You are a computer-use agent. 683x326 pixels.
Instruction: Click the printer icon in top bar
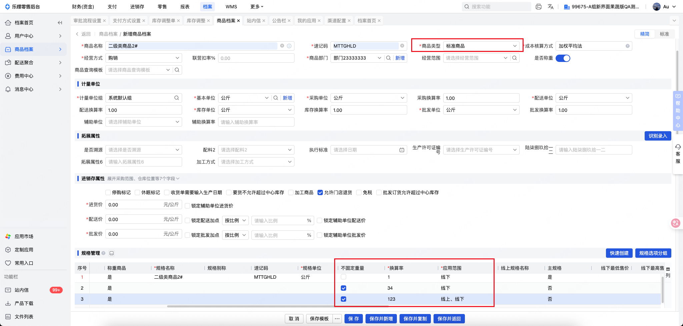pos(538,7)
